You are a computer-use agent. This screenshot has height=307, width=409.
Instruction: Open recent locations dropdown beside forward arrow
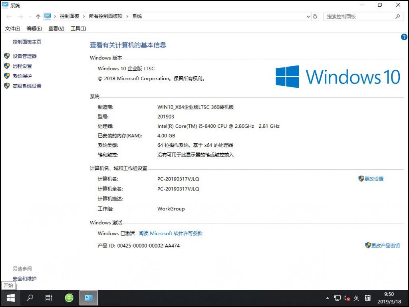coord(30,17)
